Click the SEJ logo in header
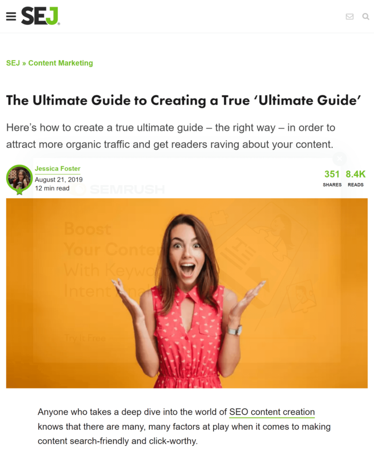 pos(40,16)
